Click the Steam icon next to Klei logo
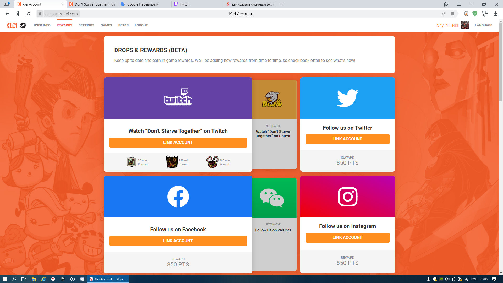 click(23, 25)
